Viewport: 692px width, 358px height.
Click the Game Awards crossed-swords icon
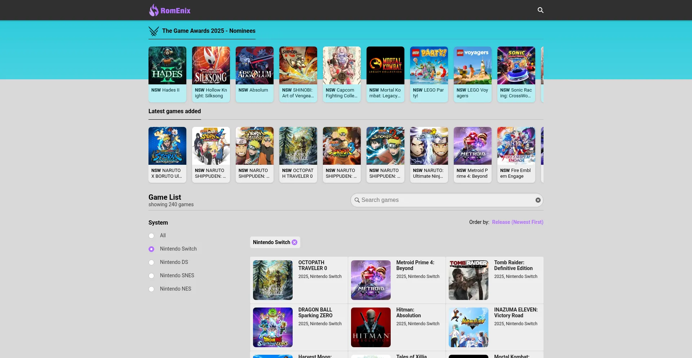tap(154, 31)
